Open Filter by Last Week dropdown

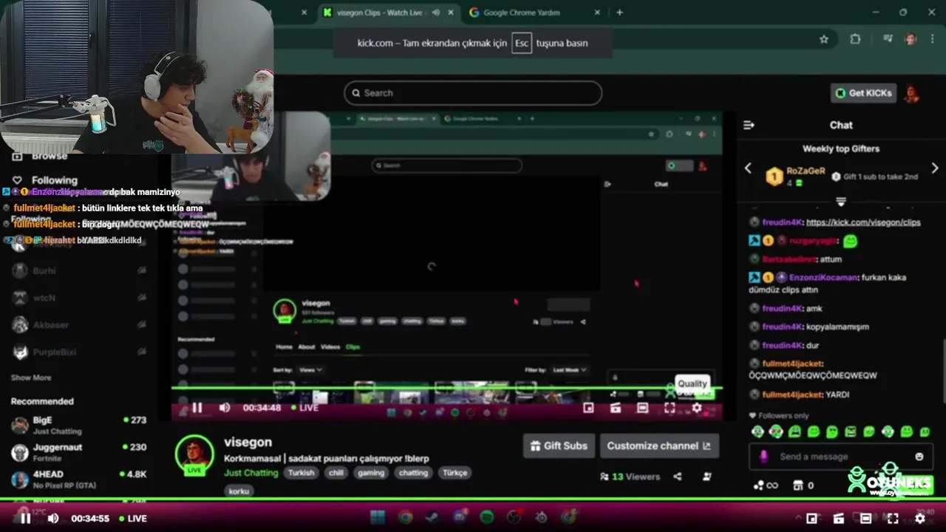(x=570, y=369)
